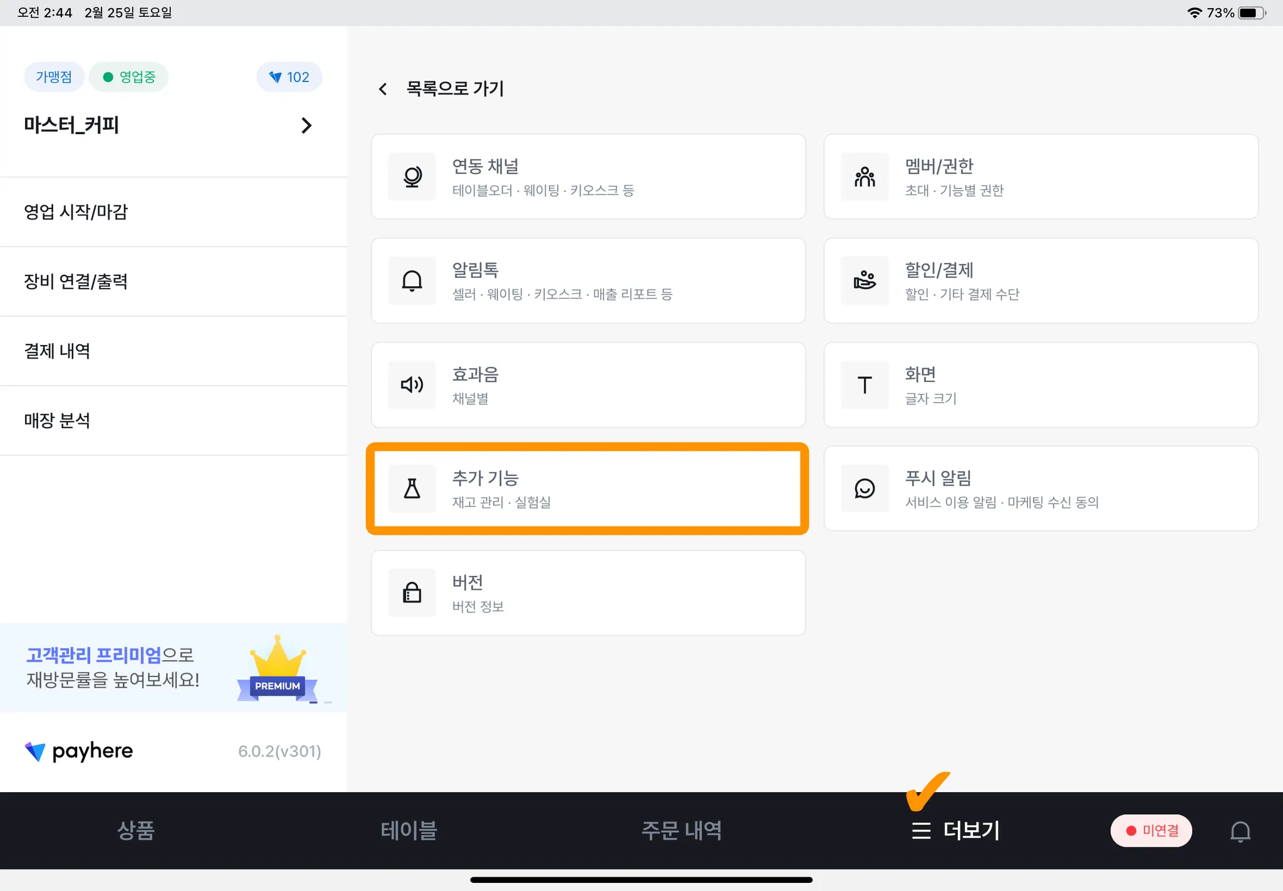Expand store details arrow beside 마스터_커피
1283x891 pixels.
tap(306, 125)
